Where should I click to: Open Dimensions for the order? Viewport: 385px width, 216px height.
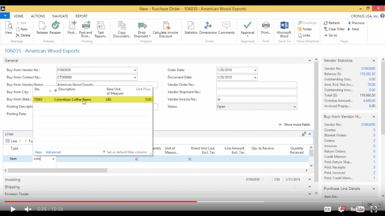[208, 28]
